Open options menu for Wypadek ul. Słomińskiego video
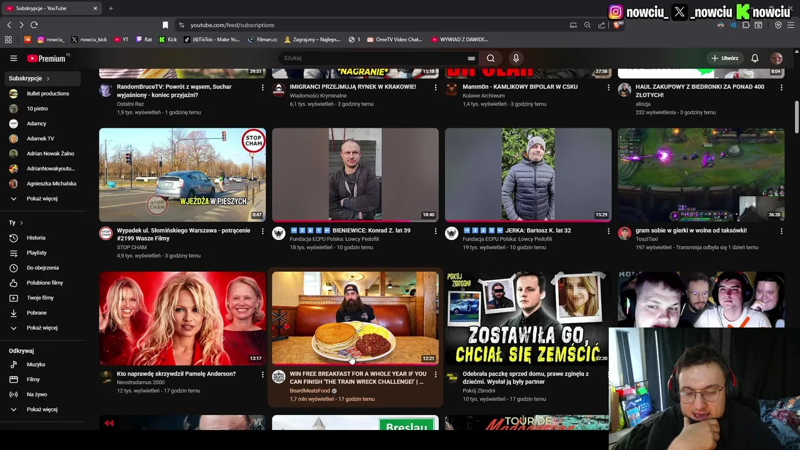 coord(262,231)
